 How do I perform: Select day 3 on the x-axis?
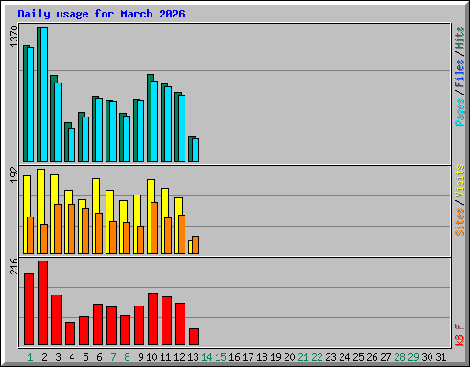click(x=58, y=357)
